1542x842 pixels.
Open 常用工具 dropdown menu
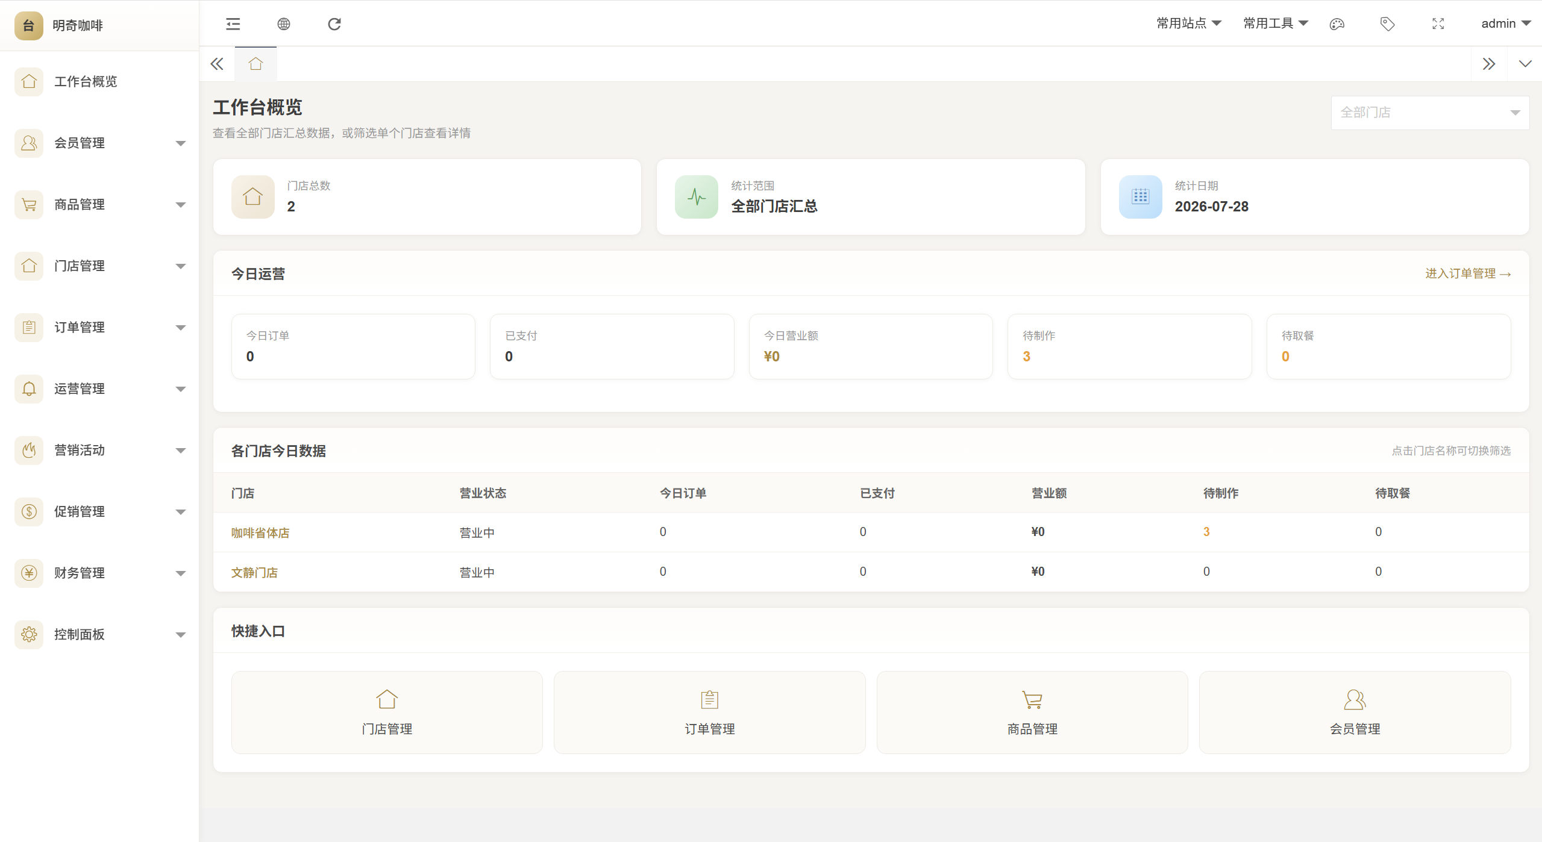point(1275,23)
